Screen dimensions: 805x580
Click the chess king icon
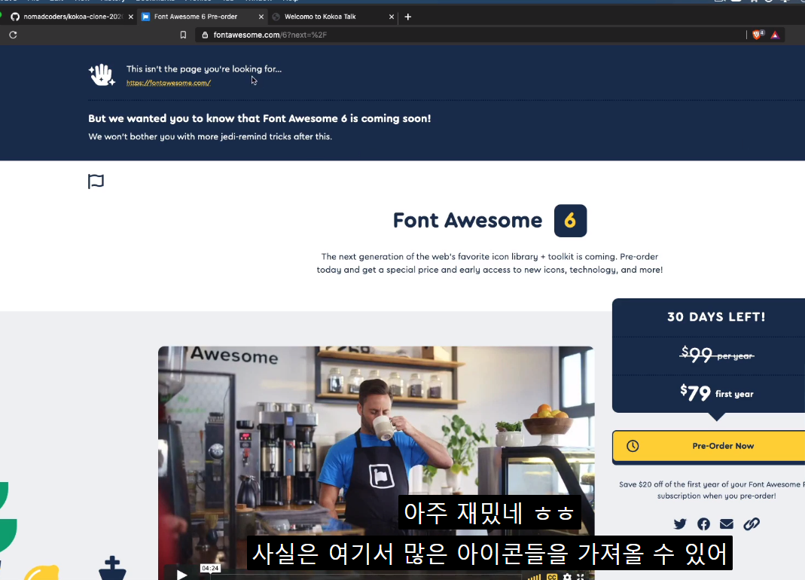pos(112,568)
